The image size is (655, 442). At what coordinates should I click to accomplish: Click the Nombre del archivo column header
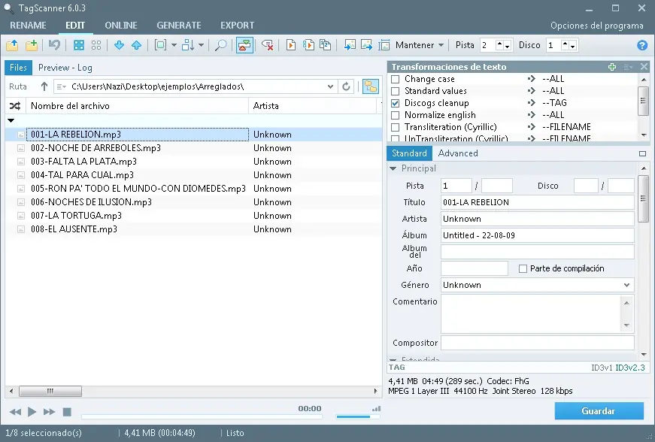(138, 106)
